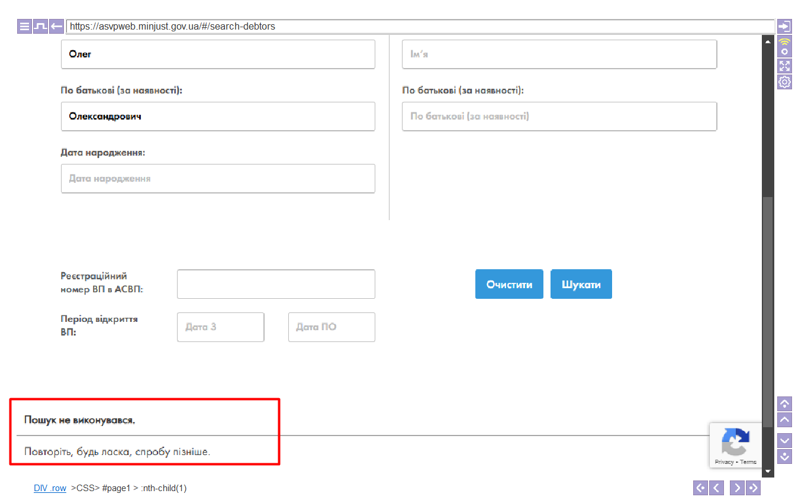Screen dimensions: 795x500
Task: Focus the Реєстраційний номер ВП input field
Action: [276, 285]
